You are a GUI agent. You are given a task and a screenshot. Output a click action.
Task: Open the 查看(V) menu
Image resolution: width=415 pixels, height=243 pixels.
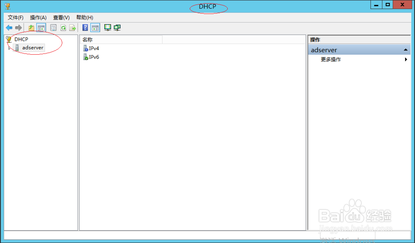[x=61, y=17]
